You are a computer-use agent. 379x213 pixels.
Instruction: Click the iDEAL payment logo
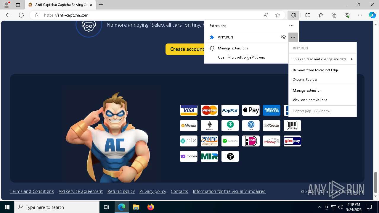point(251,141)
